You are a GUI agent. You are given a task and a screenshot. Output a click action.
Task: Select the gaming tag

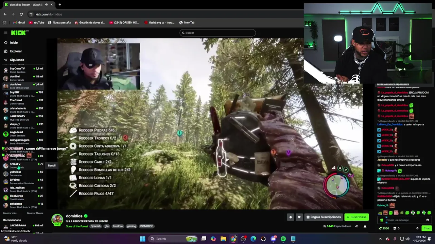click(x=132, y=226)
